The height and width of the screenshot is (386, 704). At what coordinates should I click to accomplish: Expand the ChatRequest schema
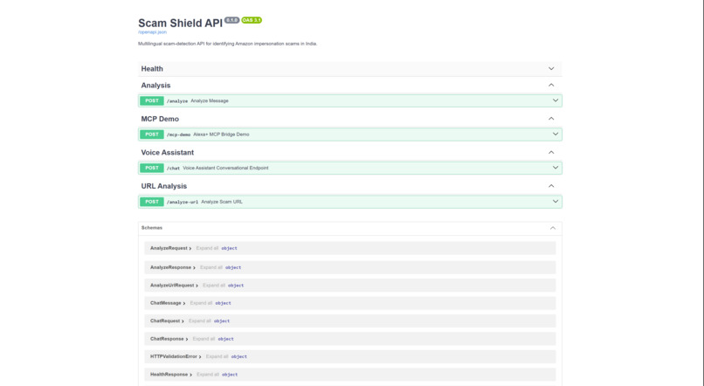click(x=167, y=321)
